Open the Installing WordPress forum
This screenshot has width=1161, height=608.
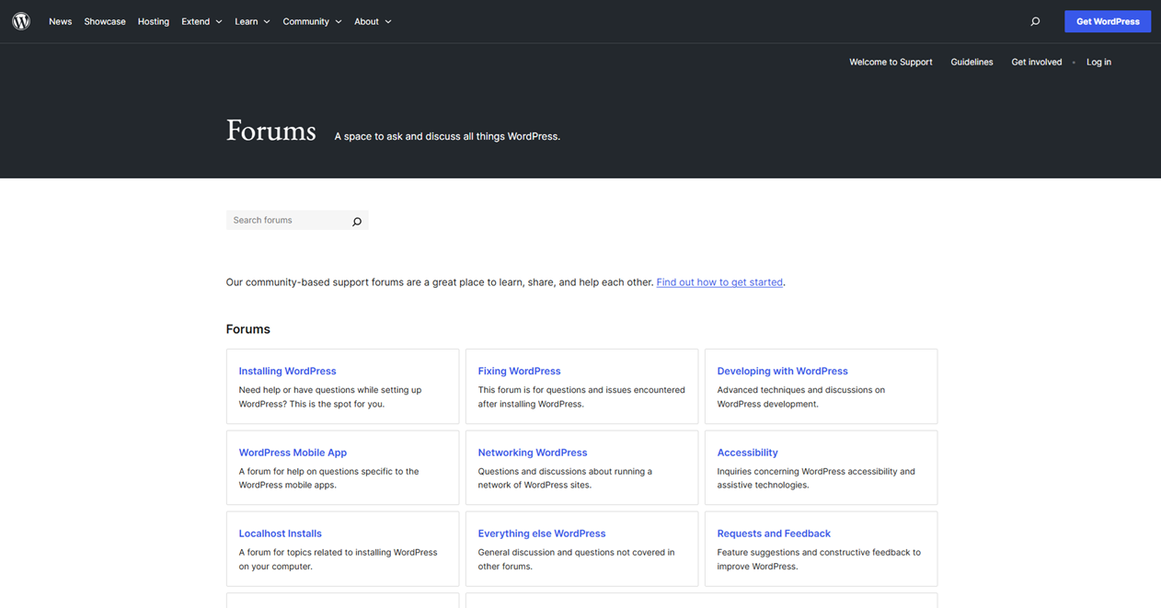point(287,371)
